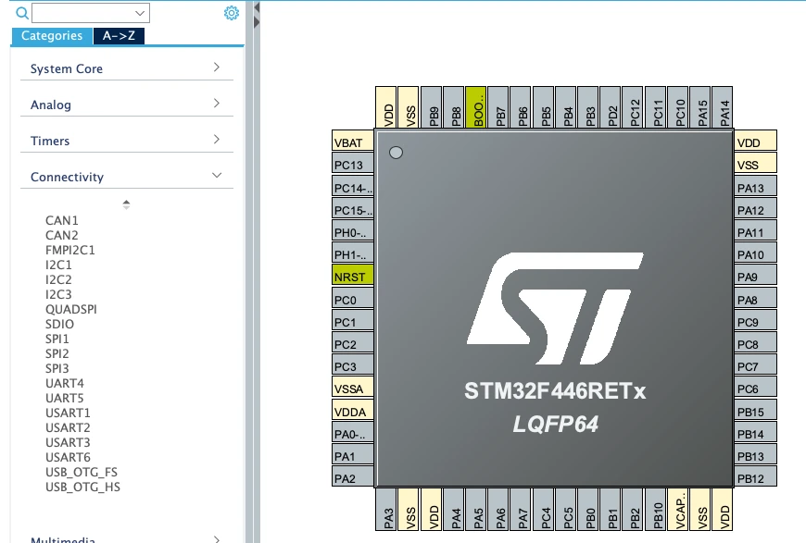Select USART2 peripheral
The height and width of the screenshot is (543, 806).
click(68, 427)
